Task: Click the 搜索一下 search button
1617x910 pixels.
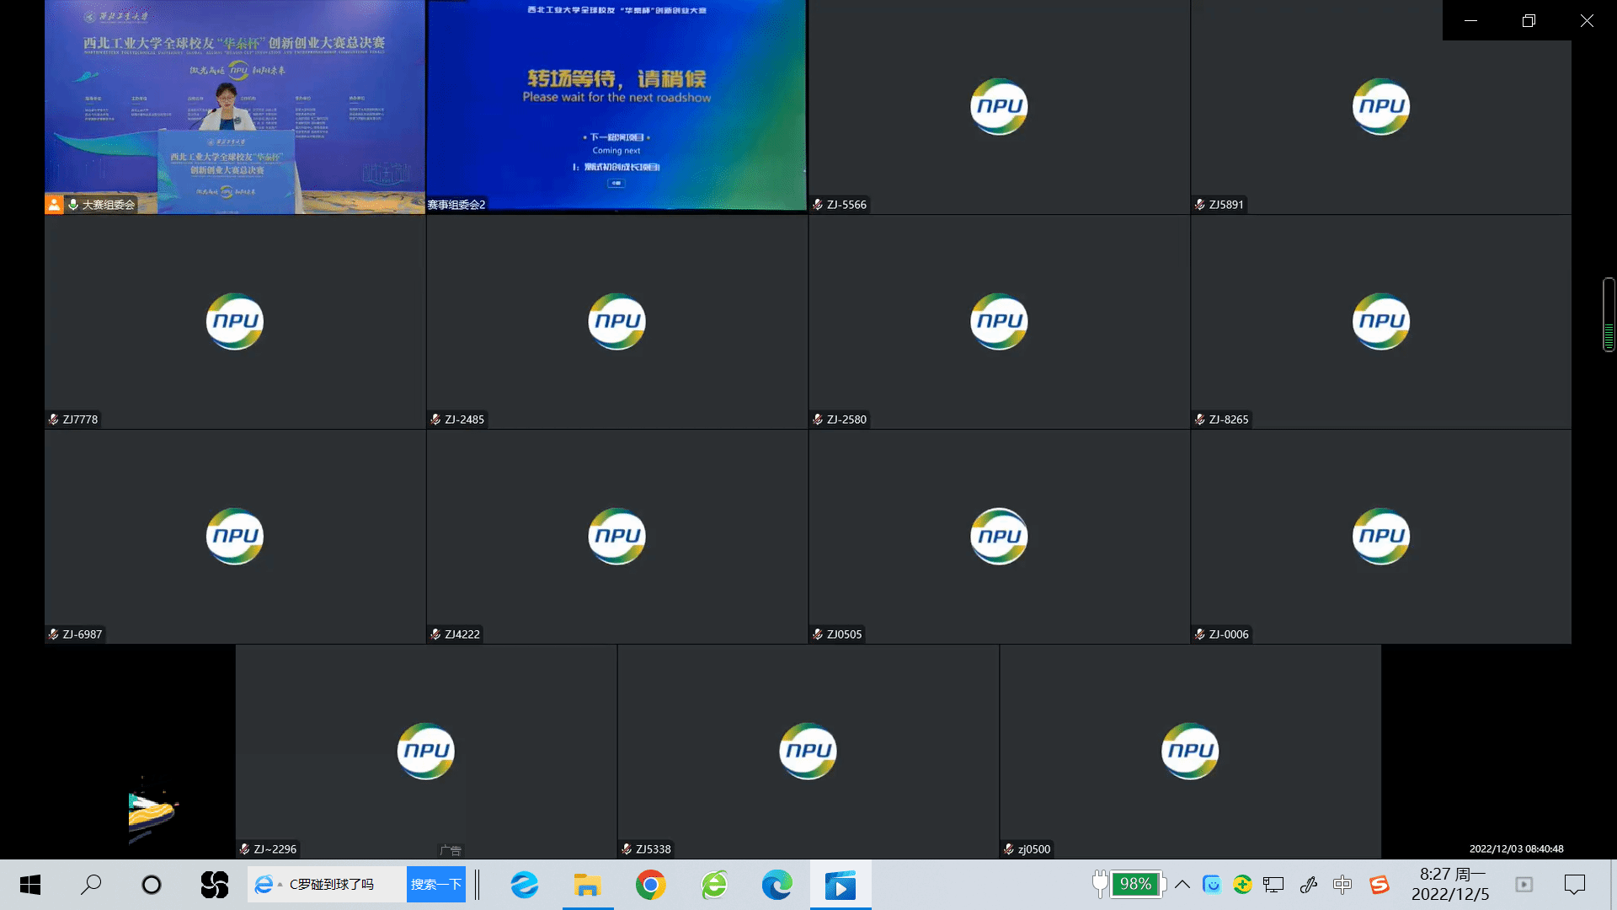Action: pos(435,885)
